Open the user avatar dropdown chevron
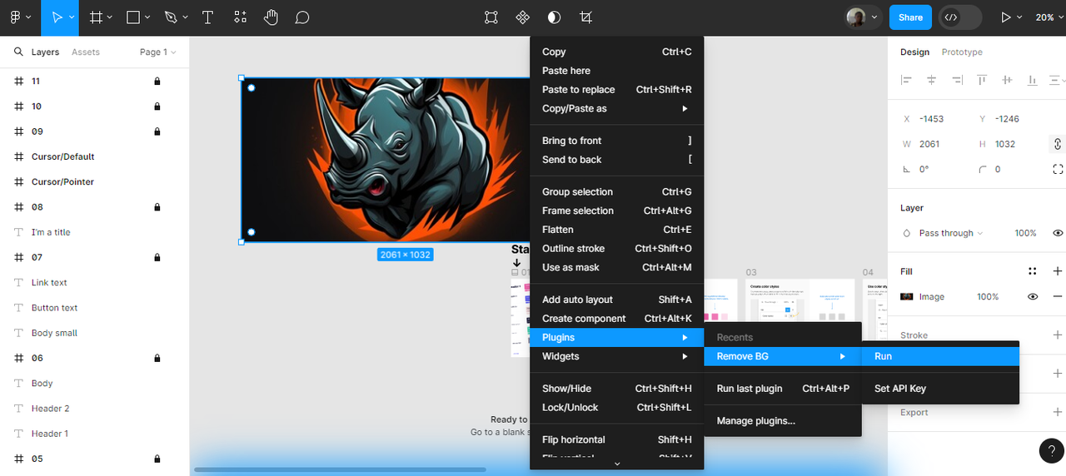Image resolution: width=1066 pixels, height=476 pixels. pyautogui.click(x=874, y=17)
